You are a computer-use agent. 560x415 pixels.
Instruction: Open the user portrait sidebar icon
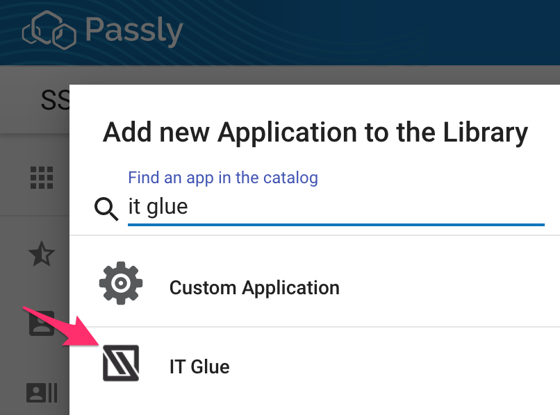coord(42,323)
